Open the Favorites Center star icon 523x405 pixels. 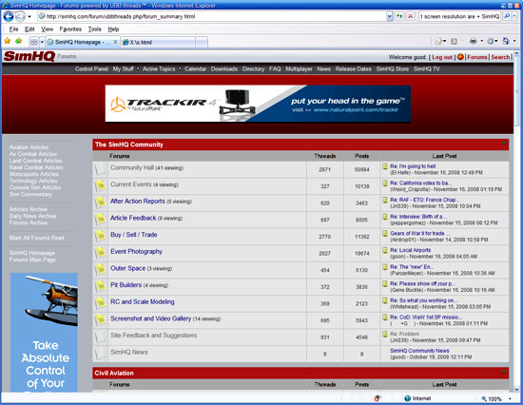click(8, 42)
